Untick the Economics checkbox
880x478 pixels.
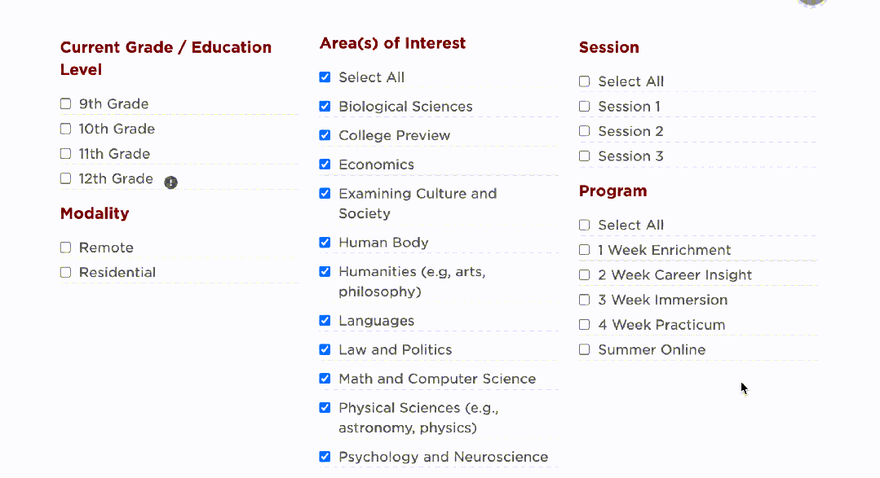tap(325, 164)
